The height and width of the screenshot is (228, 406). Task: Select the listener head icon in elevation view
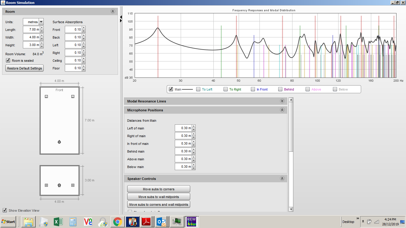(59, 185)
